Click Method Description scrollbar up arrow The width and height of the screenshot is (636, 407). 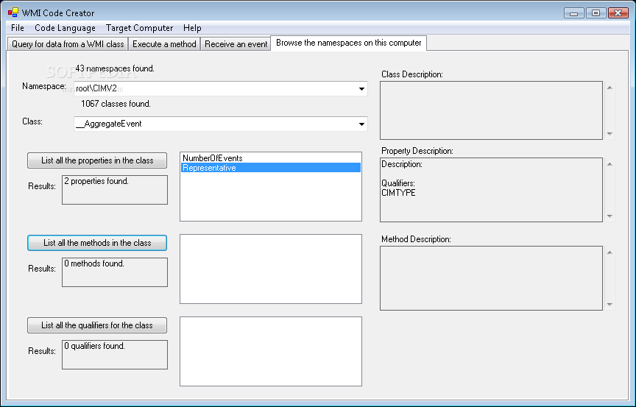[609, 252]
